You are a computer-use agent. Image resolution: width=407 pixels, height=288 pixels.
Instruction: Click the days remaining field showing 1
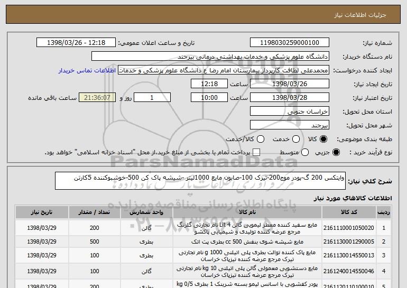tap(152, 98)
